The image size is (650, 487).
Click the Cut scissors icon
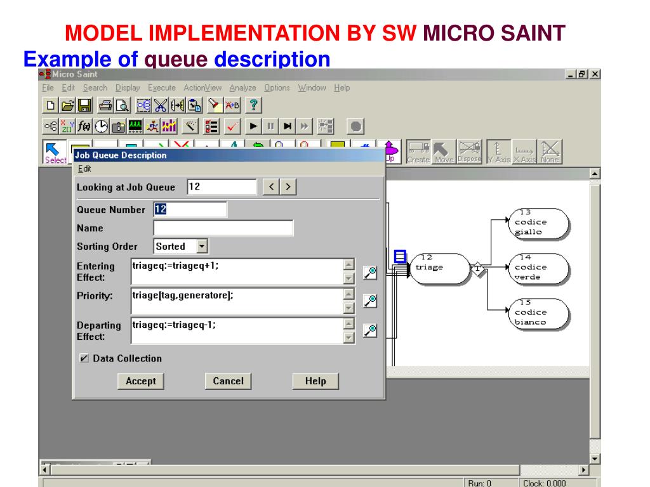pyautogui.click(x=161, y=105)
